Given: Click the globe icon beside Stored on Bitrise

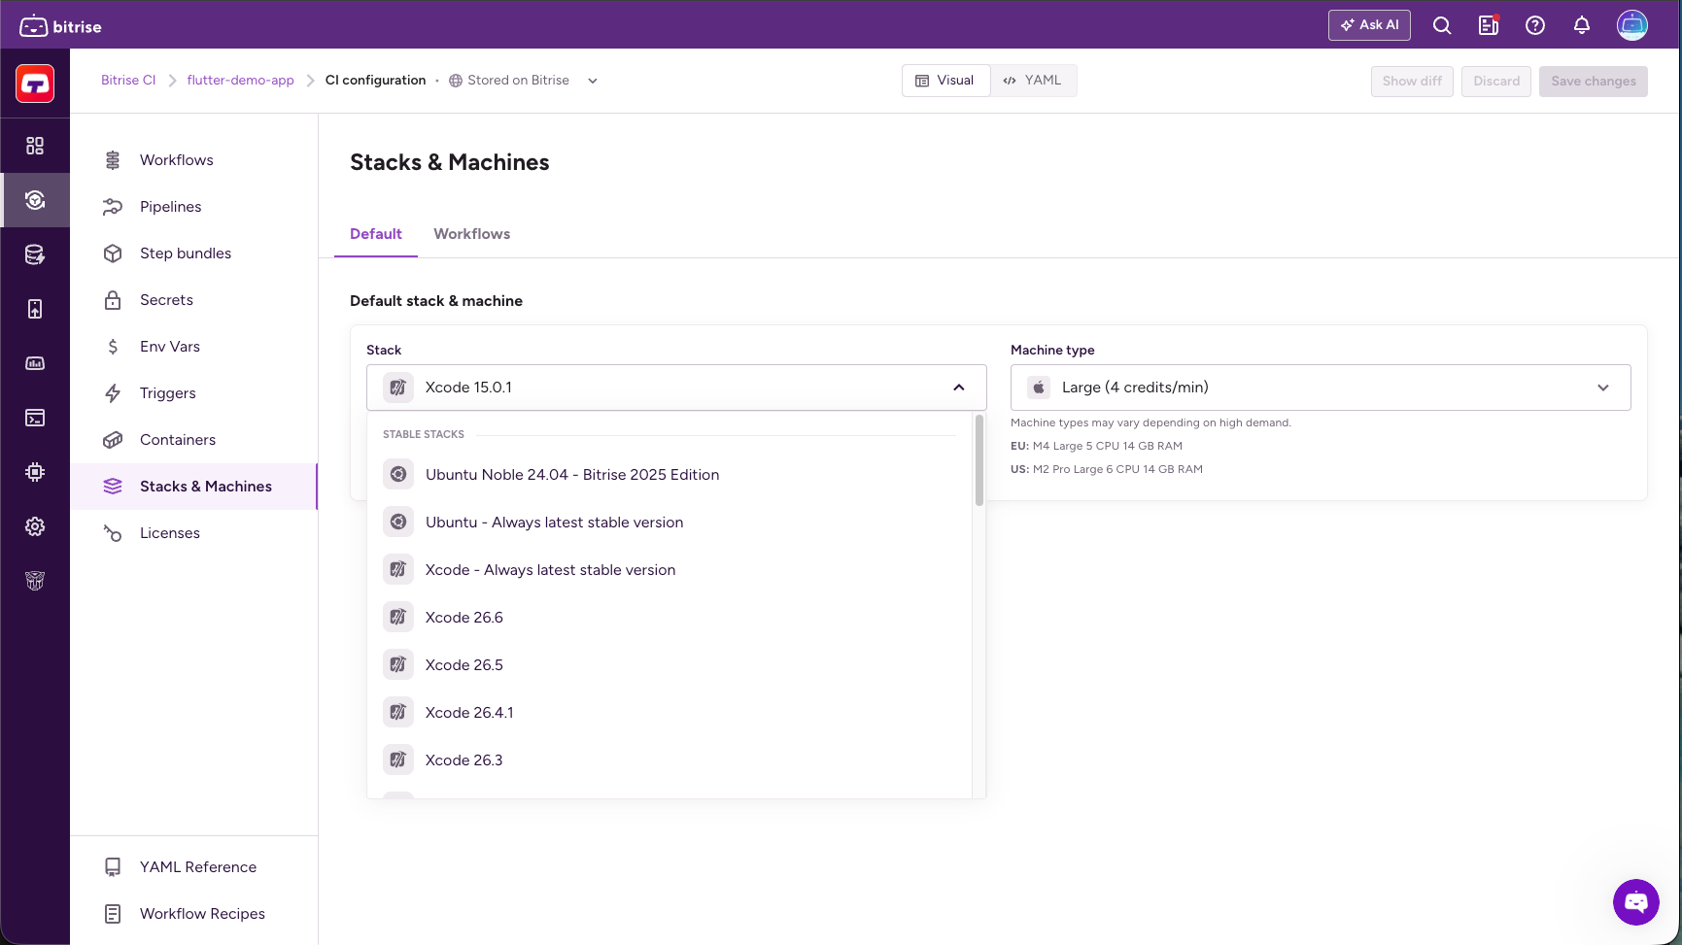Looking at the screenshot, I should click(455, 81).
